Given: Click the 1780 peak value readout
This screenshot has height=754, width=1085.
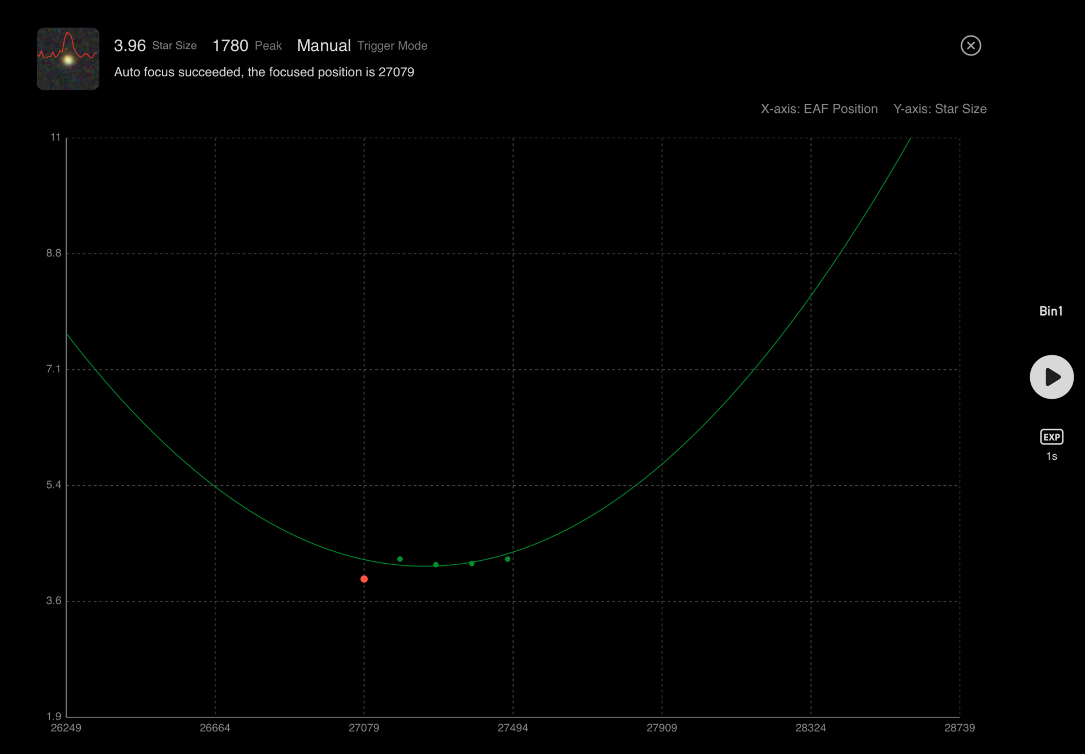Looking at the screenshot, I should [x=231, y=46].
